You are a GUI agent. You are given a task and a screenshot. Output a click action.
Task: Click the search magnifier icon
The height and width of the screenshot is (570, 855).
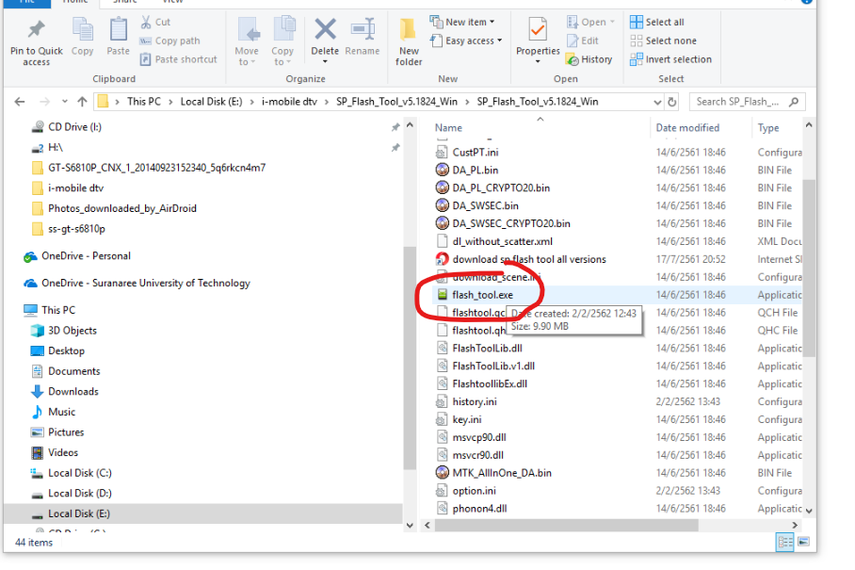[x=794, y=102]
